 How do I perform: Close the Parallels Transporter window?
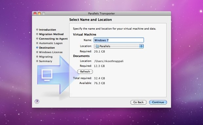tap(35, 13)
